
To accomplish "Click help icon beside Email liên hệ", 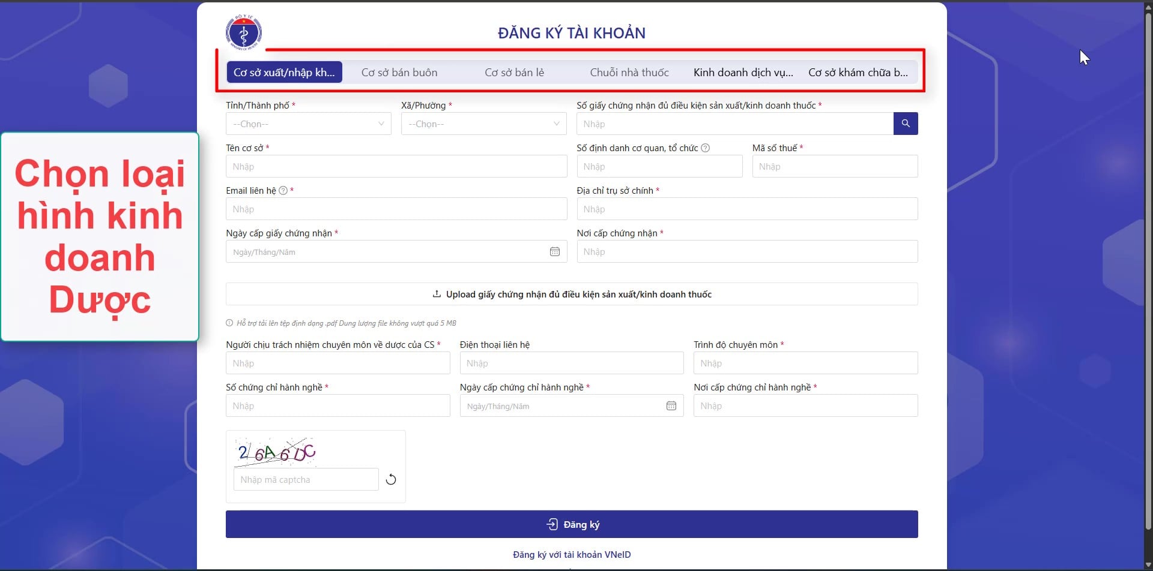I will 283,190.
